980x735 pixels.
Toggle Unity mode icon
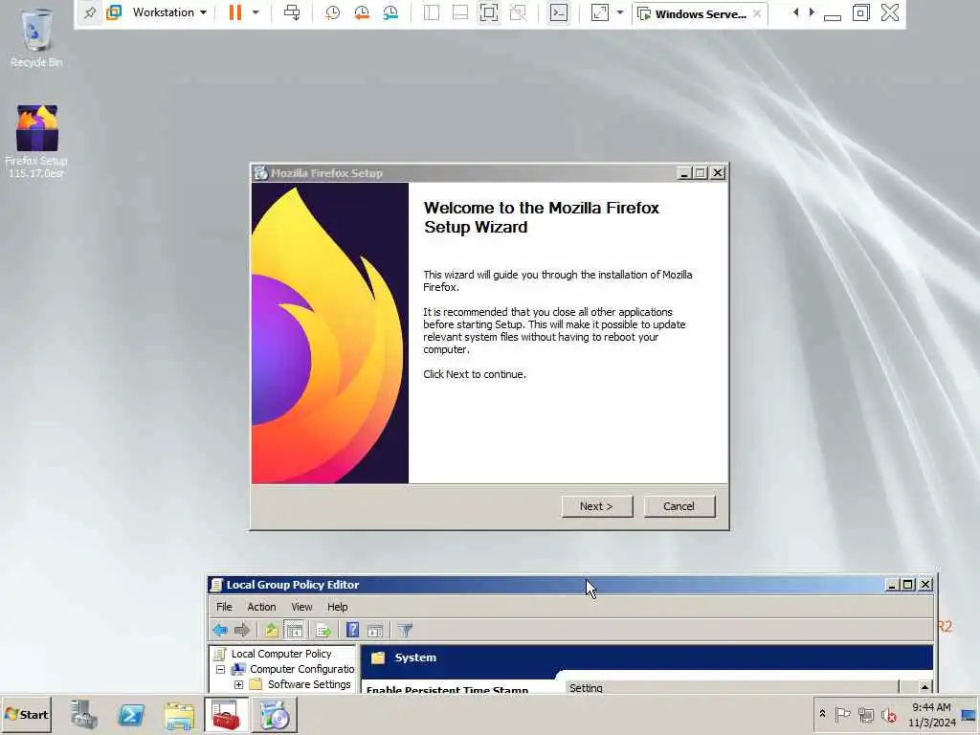click(x=518, y=12)
